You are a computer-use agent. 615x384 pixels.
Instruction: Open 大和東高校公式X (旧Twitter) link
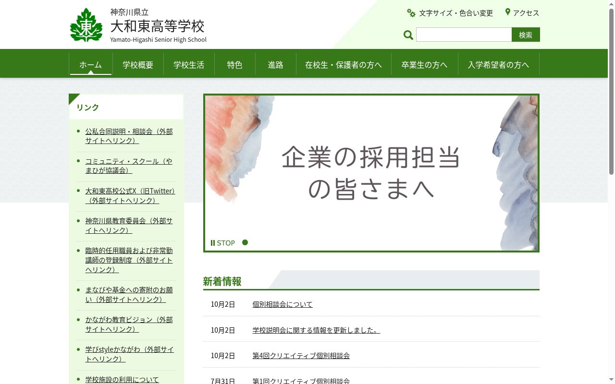pos(130,195)
